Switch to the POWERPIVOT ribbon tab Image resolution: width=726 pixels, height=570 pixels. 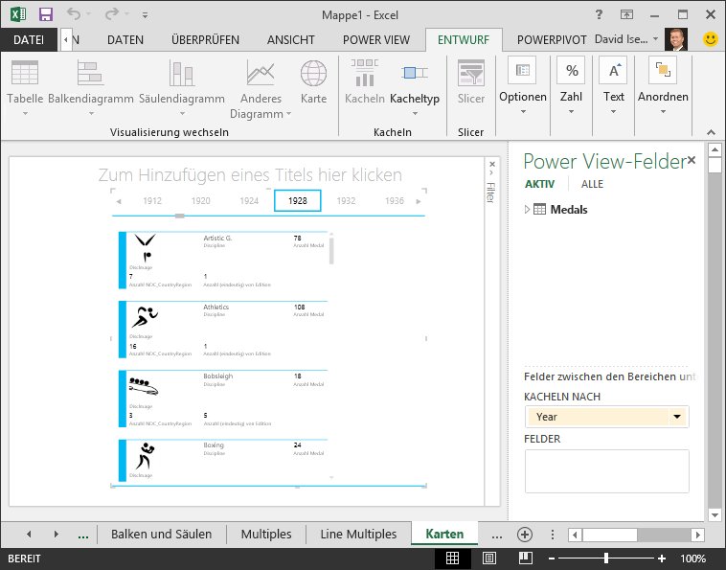(552, 40)
